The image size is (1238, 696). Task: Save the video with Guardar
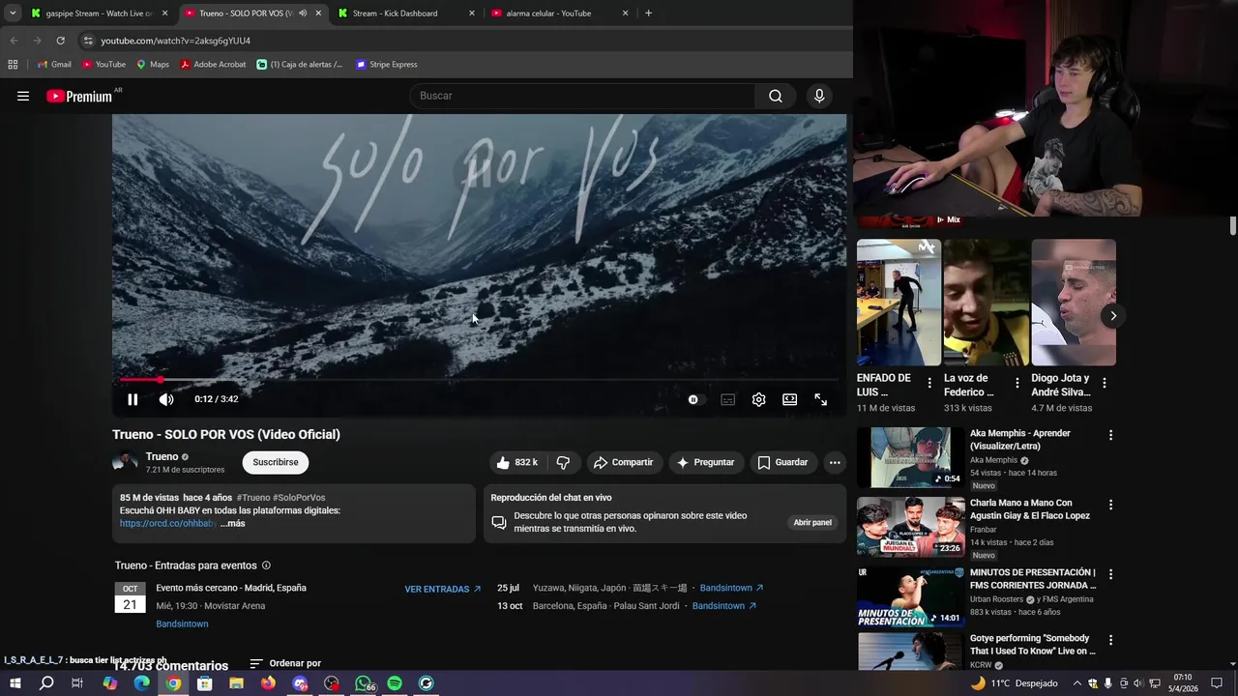782,462
